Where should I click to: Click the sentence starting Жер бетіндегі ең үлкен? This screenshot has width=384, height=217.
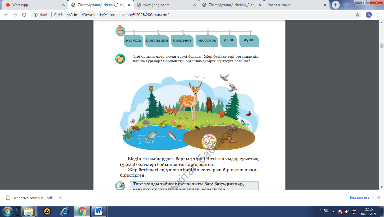pos(189,172)
